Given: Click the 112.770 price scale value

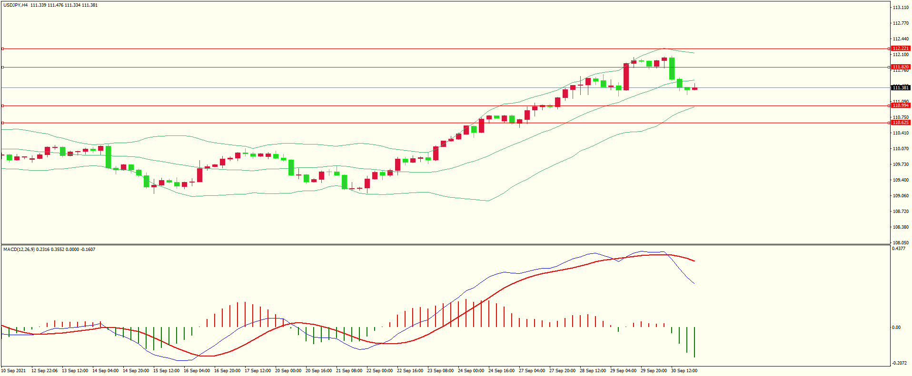Looking at the screenshot, I should tap(901, 23).
